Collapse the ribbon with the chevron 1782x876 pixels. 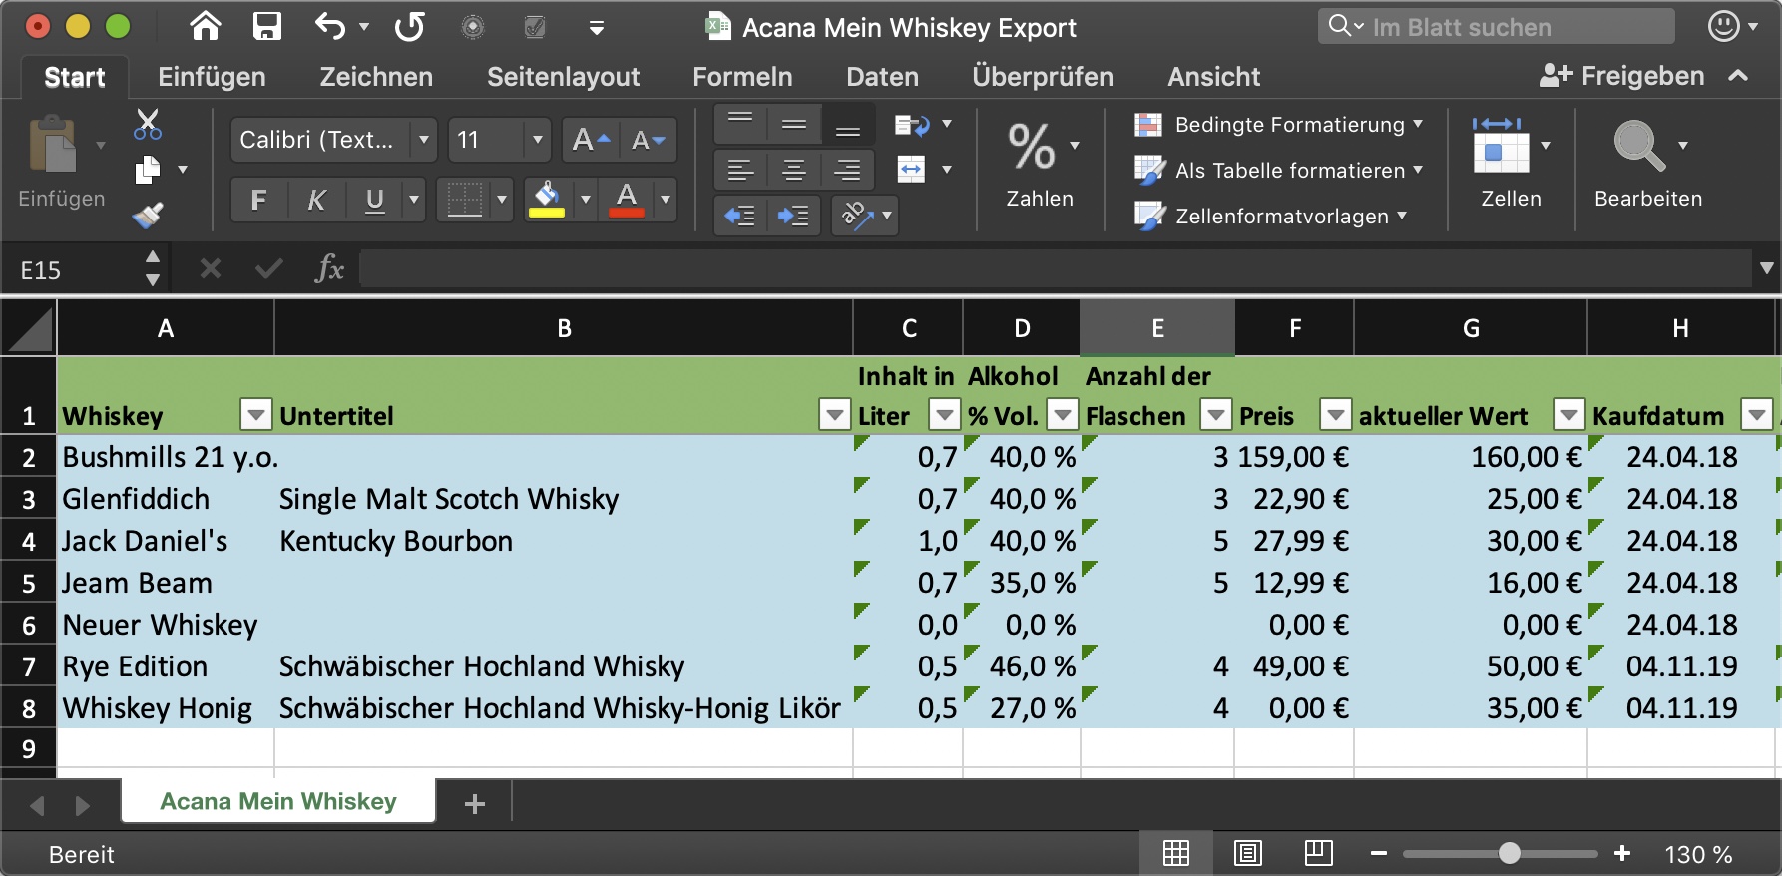(x=1738, y=75)
